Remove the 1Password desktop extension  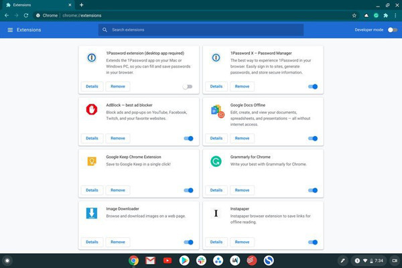click(118, 86)
